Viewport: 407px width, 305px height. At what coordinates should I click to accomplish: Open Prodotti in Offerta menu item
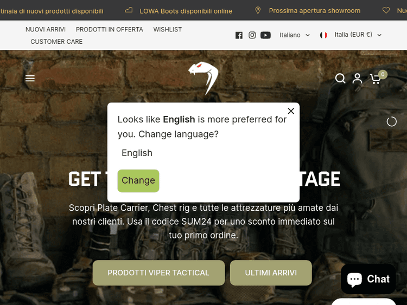coord(109,30)
